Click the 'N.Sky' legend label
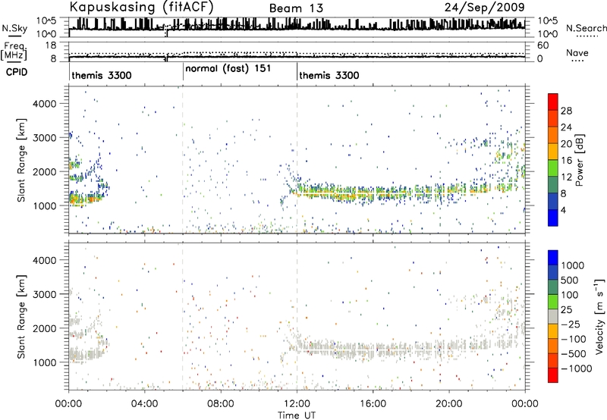 (14, 28)
